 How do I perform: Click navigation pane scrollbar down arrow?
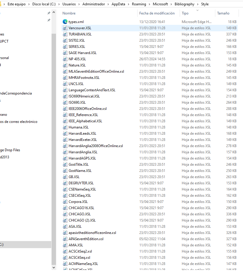54,268
